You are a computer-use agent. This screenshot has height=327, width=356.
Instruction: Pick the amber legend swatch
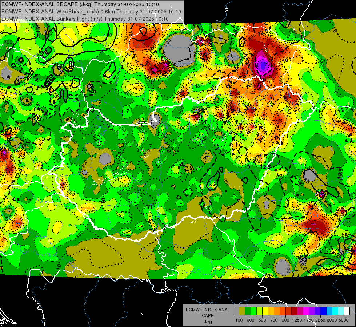(271, 311)
